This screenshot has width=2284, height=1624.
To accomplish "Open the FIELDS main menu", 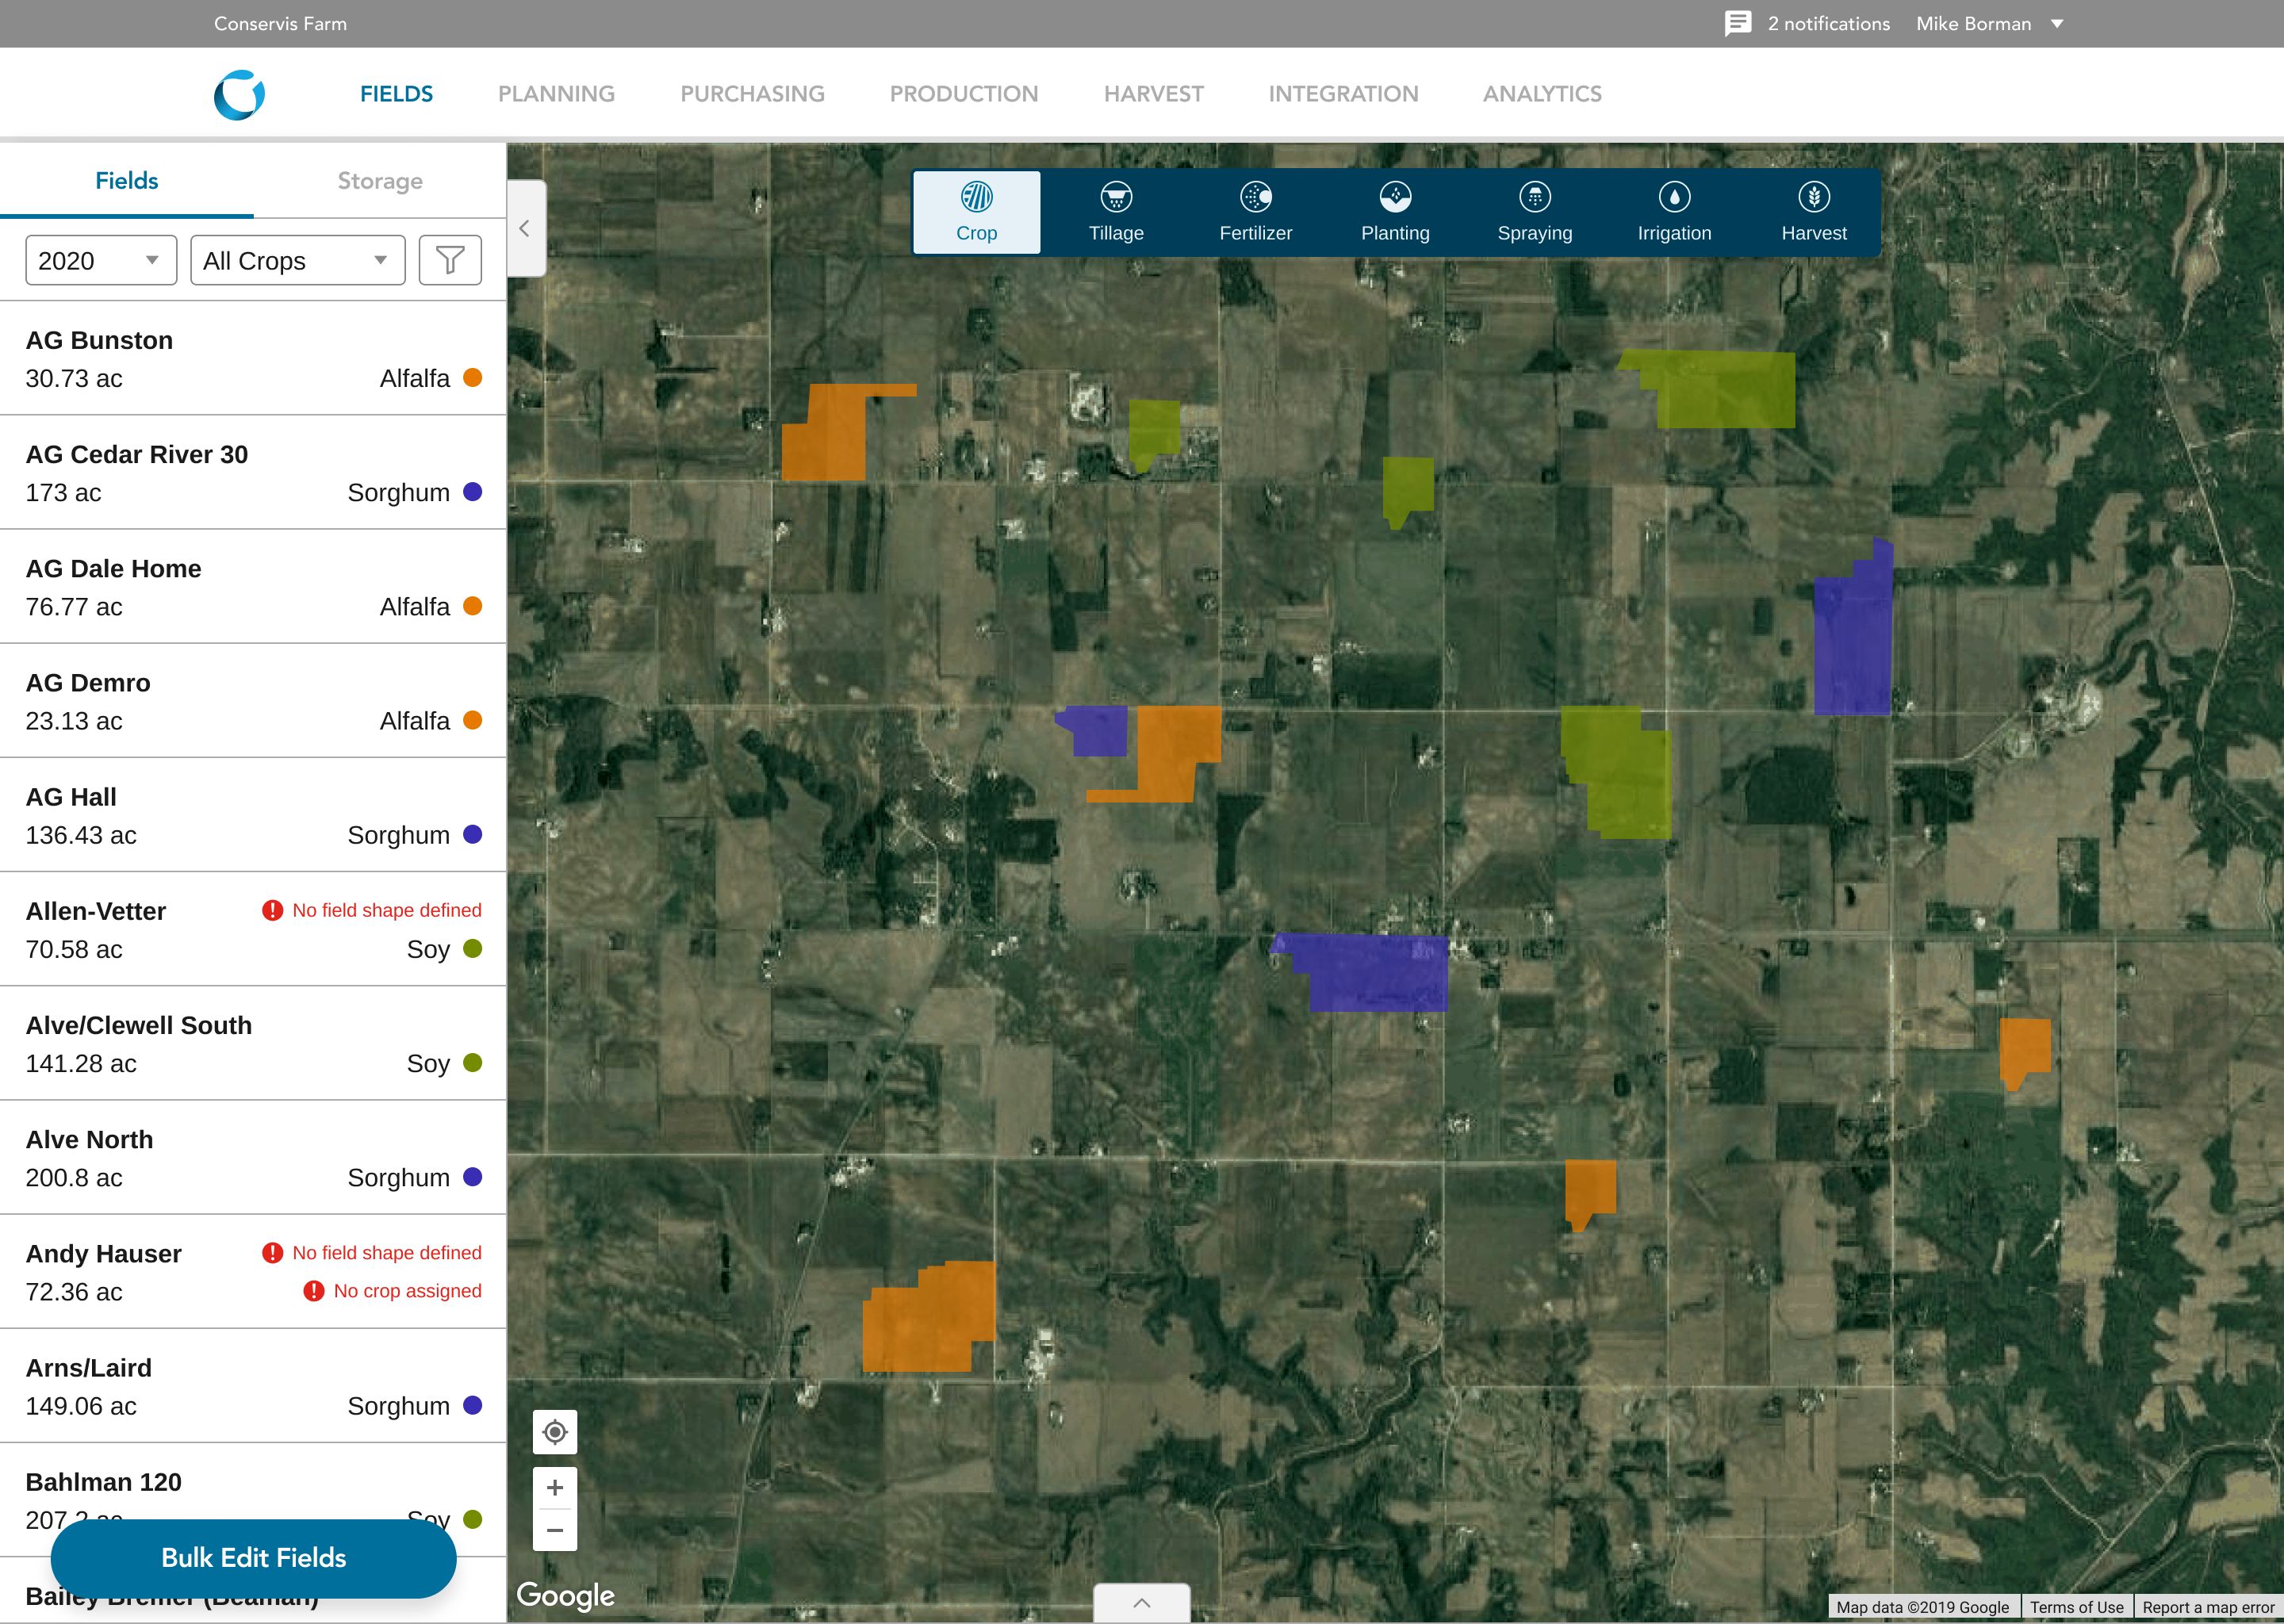I will (x=397, y=94).
